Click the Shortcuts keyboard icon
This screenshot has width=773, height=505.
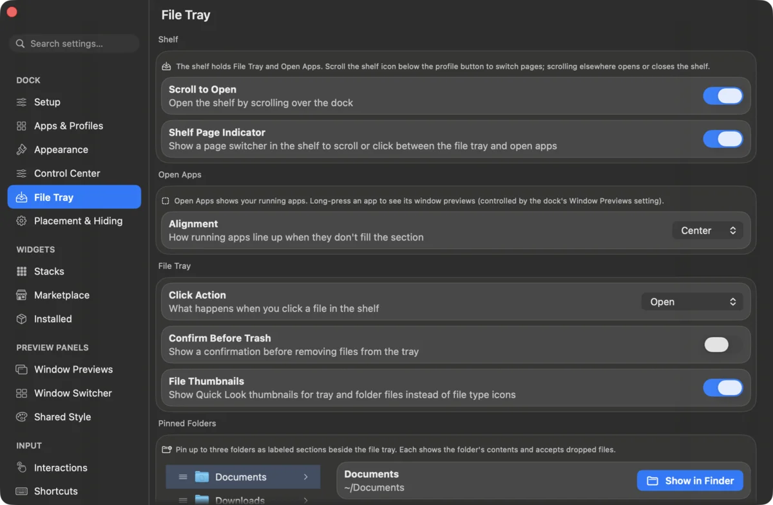point(22,491)
